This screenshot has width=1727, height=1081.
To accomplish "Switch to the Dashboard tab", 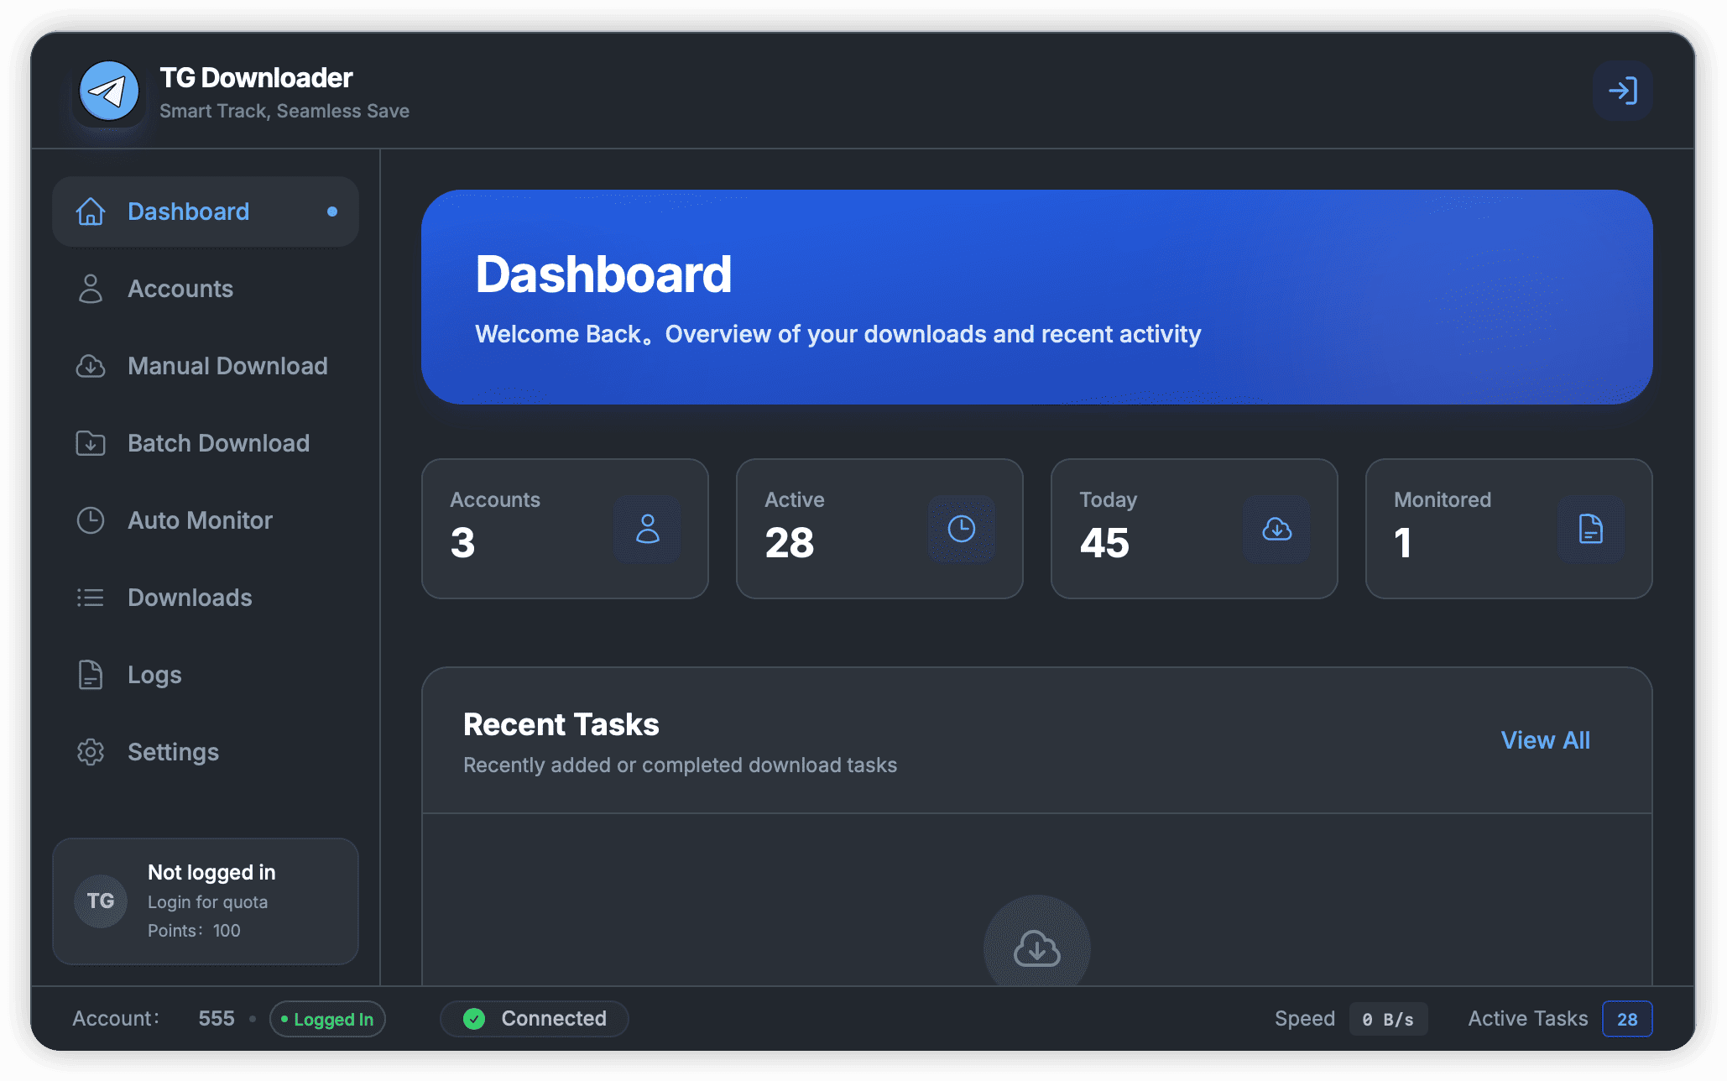I will (x=188, y=211).
